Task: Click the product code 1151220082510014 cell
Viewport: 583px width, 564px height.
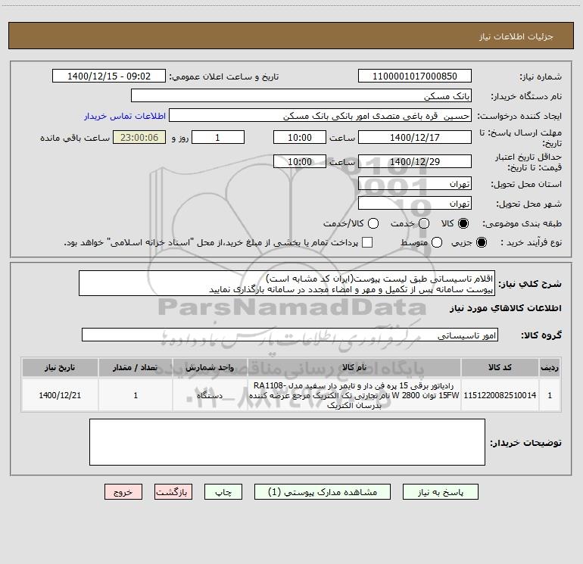Action: click(x=500, y=395)
